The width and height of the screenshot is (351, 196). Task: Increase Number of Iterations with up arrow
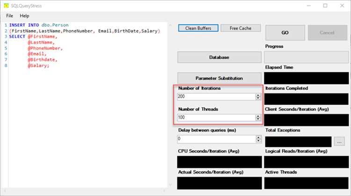click(258, 95)
